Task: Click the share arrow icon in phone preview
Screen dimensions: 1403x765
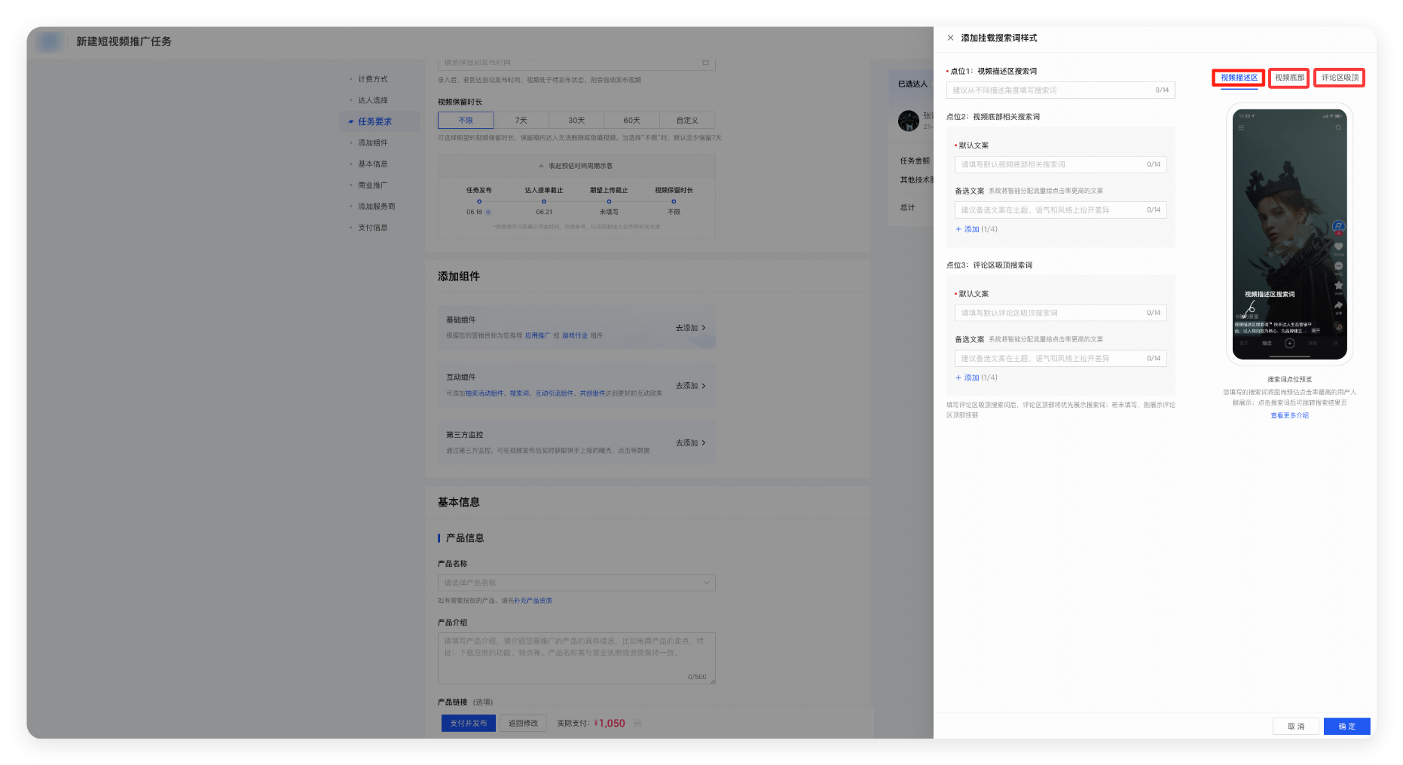Action: [1338, 305]
